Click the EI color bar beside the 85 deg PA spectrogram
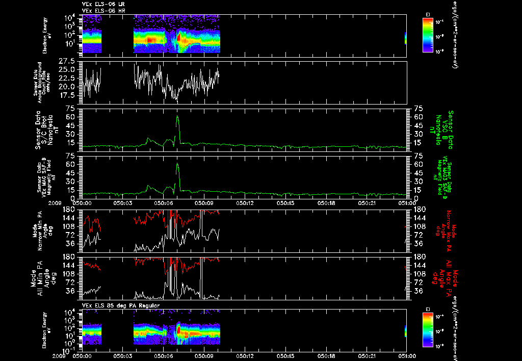This screenshot has height=361, width=522. tap(428, 330)
